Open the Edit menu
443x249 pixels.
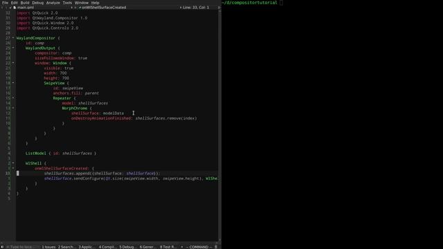point(14,3)
